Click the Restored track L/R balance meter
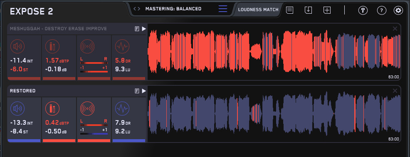The height and width of the screenshot is (157, 410). point(94,125)
